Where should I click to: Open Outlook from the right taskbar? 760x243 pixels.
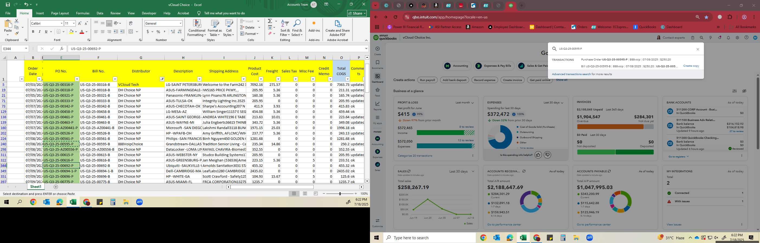pos(496,238)
